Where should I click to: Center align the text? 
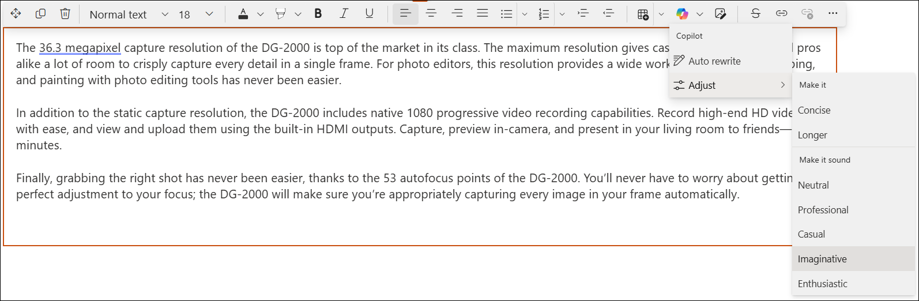point(431,14)
